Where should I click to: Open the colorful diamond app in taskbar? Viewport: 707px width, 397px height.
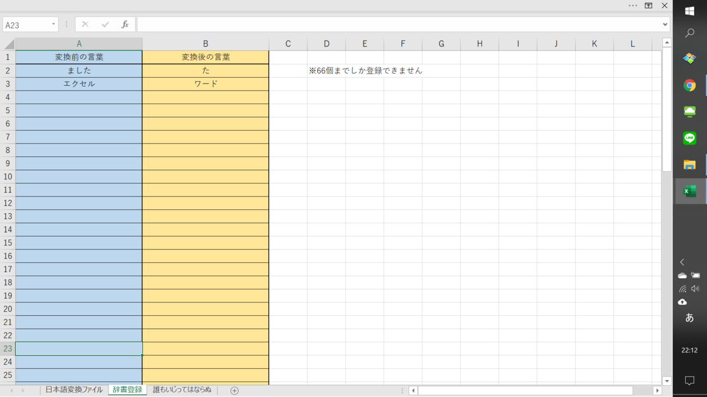(x=690, y=59)
